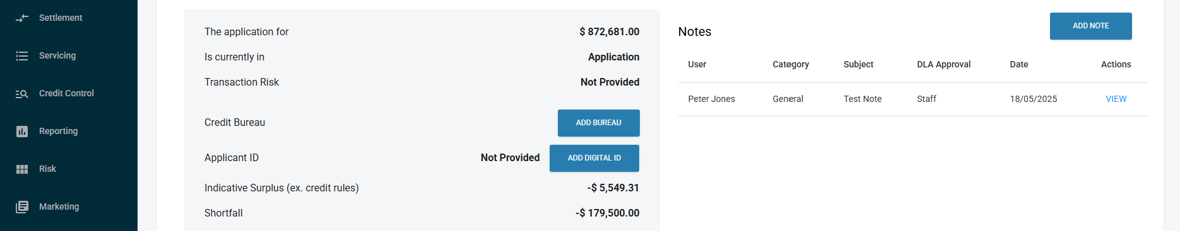The image size is (1180, 231).
Task: Click the Settlement arrows icon in sidebar
Action: tap(22, 18)
